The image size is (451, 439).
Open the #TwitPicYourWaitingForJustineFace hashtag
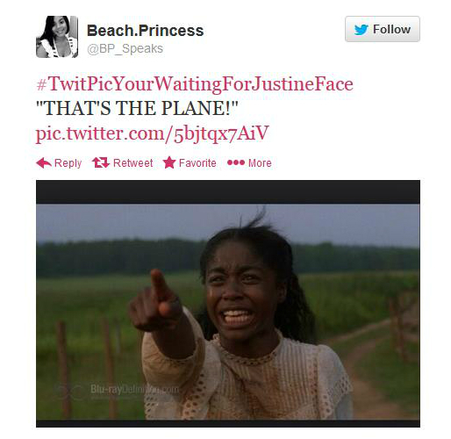click(195, 84)
